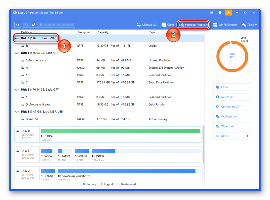
Task: Select G: A-DISK FAT32 partition row
Action: point(88,119)
